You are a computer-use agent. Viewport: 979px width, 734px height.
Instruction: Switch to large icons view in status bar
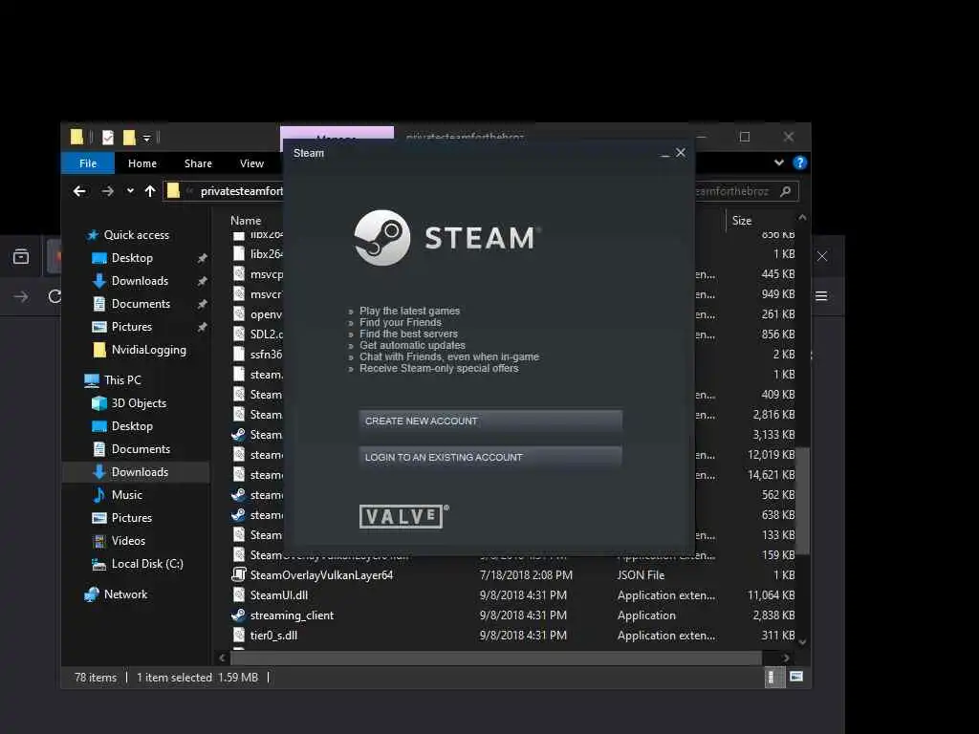point(796,677)
